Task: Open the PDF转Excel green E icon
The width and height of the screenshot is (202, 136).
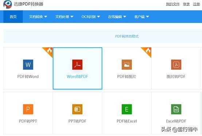Action: click(127, 109)
